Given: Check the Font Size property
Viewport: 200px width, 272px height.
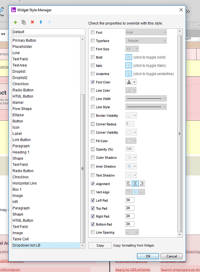Looking at the screenshot, I should tap(93, 49).
